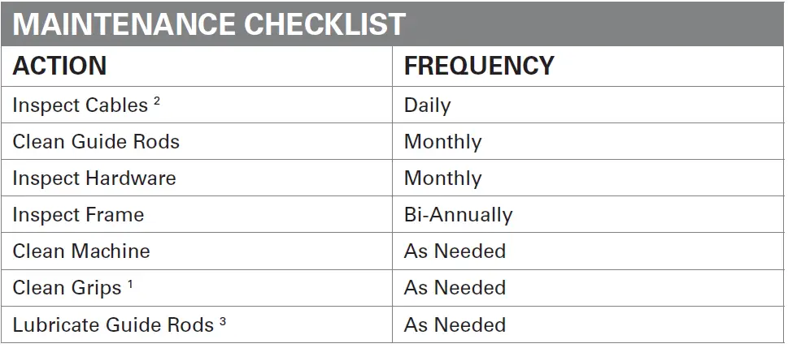Select As Needed for Lubricate Guide Rods

pyautogui.click(x=455, y=325)
